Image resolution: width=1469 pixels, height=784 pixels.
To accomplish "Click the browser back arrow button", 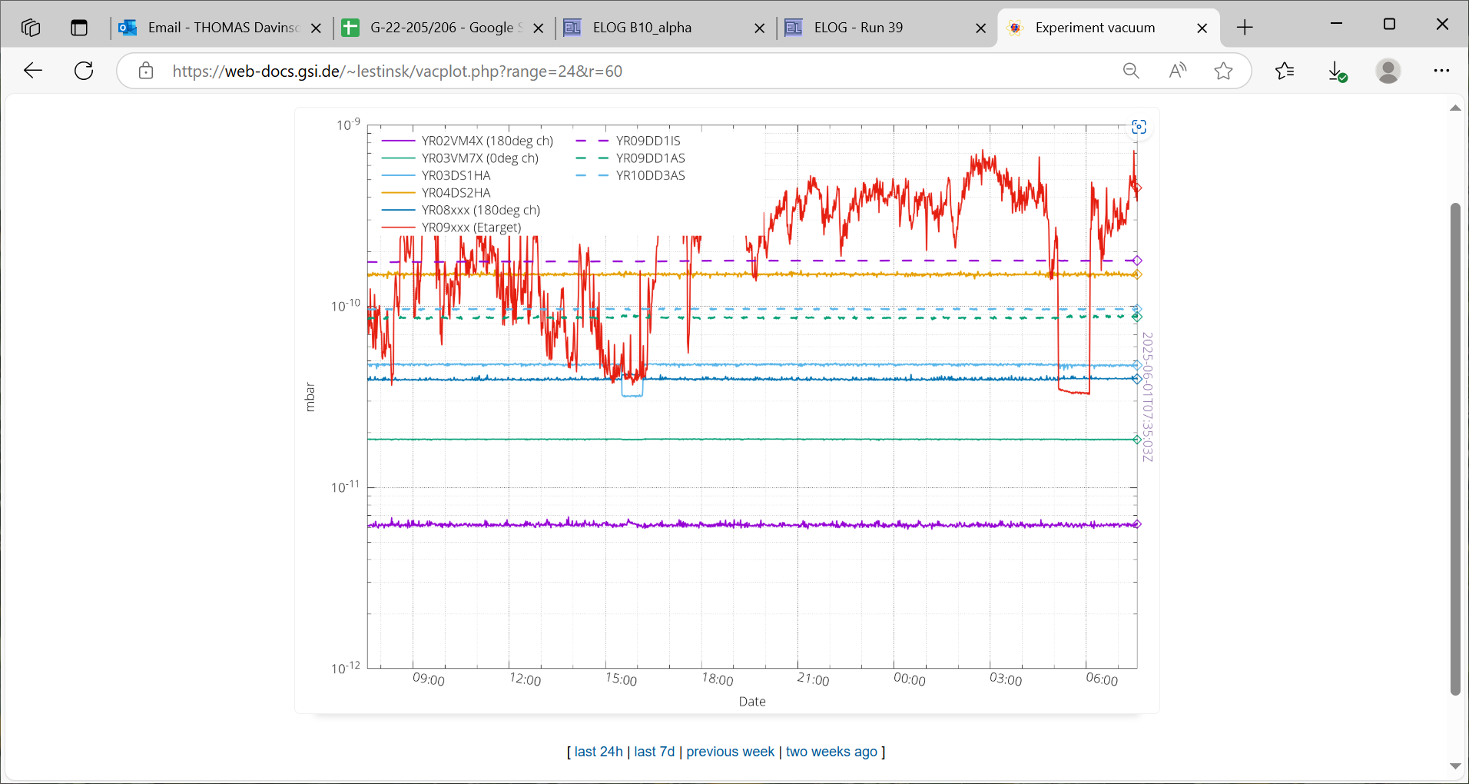I will (33, 71).
